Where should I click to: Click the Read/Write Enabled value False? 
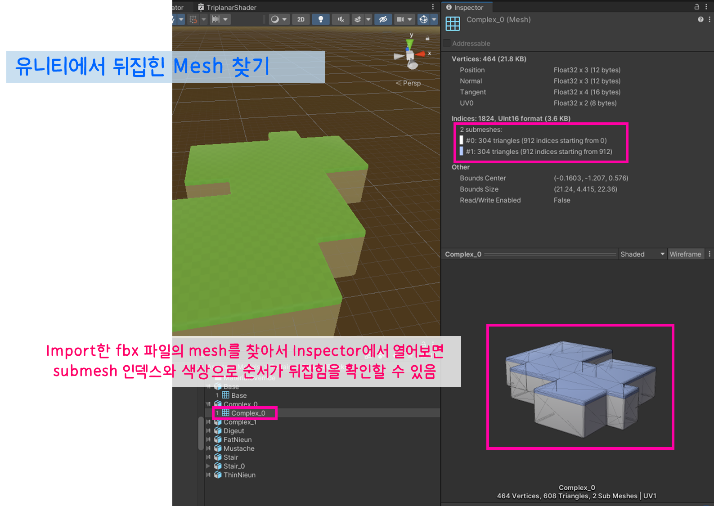562,200
